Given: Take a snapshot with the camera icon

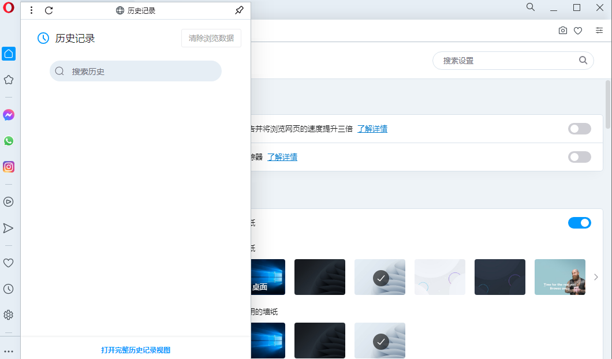Looking at the screenshot, I should (x=563, y=31).
